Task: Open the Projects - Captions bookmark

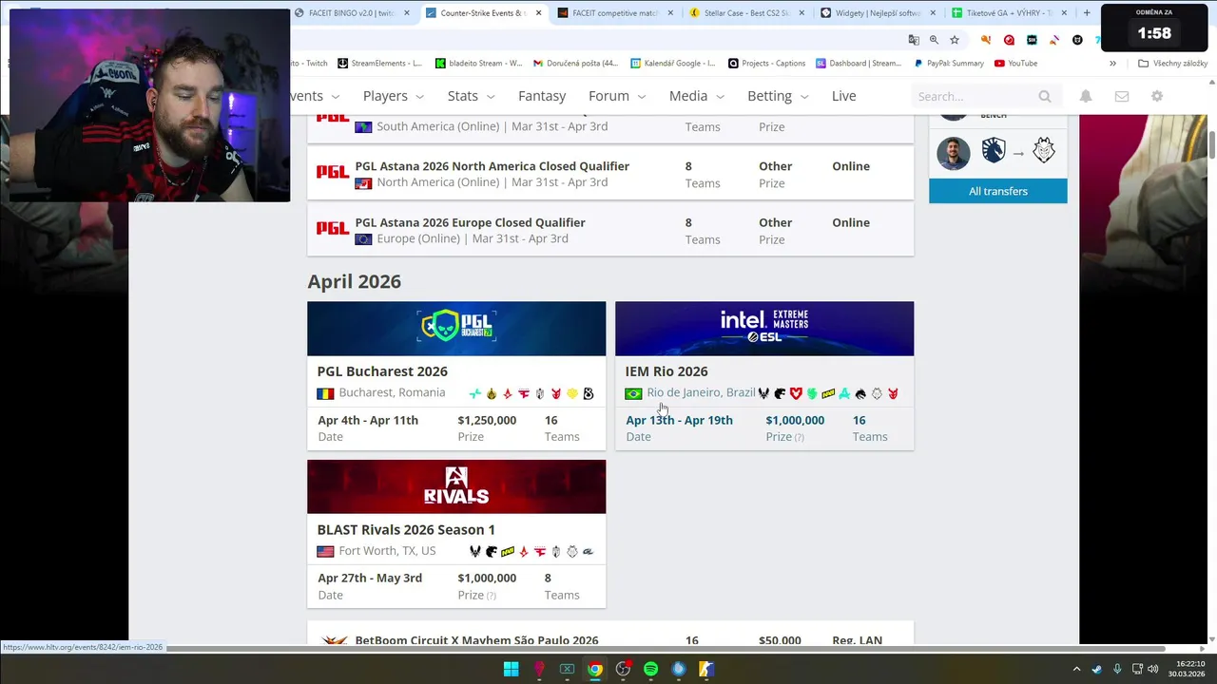Action: 767,64
